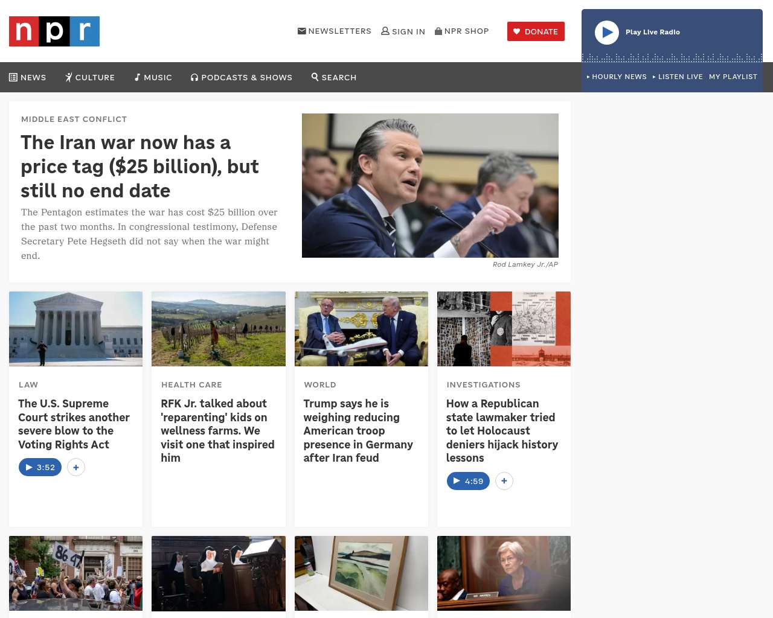The height and width of the screenshot is (618, 773).
Task: Open the Law topic label
Action: 28,384
